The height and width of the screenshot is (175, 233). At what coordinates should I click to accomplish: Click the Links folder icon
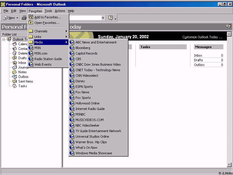[31, 36]
